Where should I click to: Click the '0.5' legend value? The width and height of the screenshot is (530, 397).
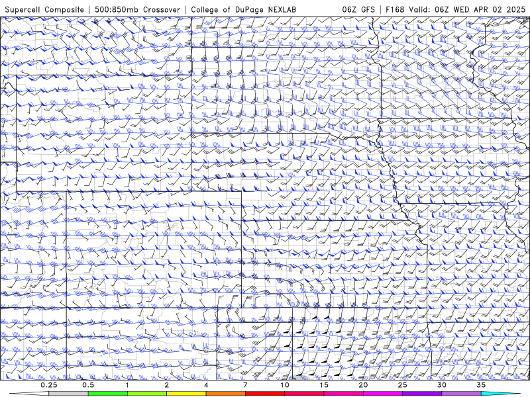[88, 385]
